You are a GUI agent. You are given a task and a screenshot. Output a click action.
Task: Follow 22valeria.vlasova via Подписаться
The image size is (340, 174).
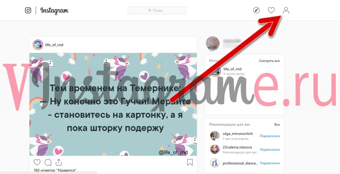click(x=270, y=150)
